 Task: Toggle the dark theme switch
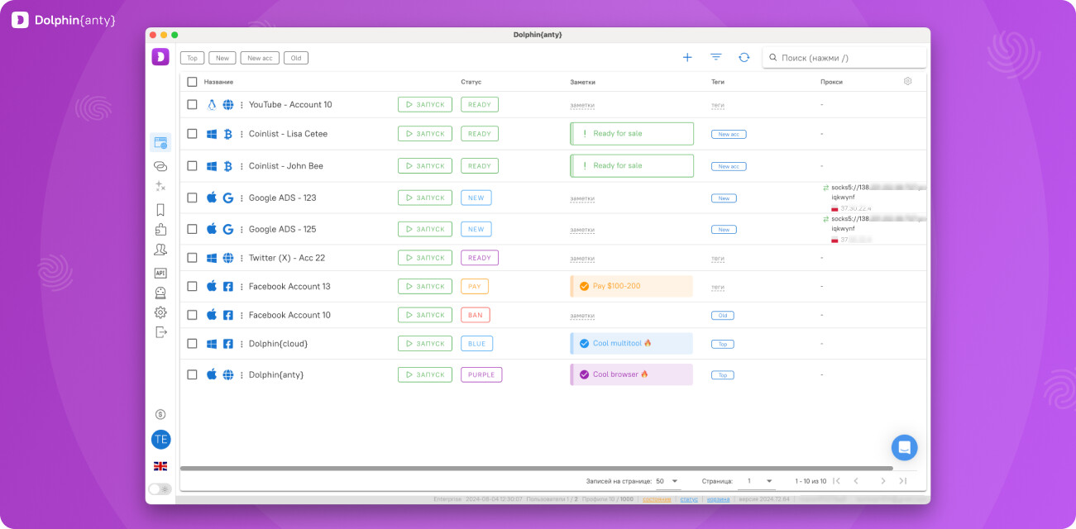[160, 488]
